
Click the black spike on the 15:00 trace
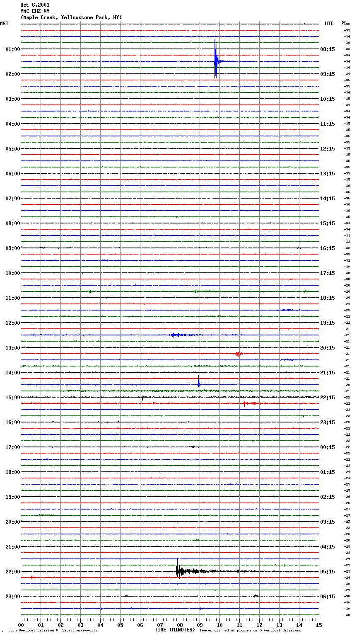pos(142,398)
